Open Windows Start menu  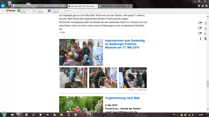4,114
